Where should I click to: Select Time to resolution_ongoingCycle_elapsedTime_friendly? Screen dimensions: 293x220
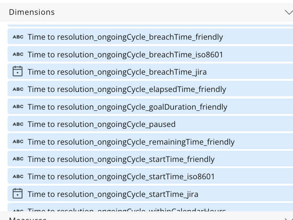(150, 89)
